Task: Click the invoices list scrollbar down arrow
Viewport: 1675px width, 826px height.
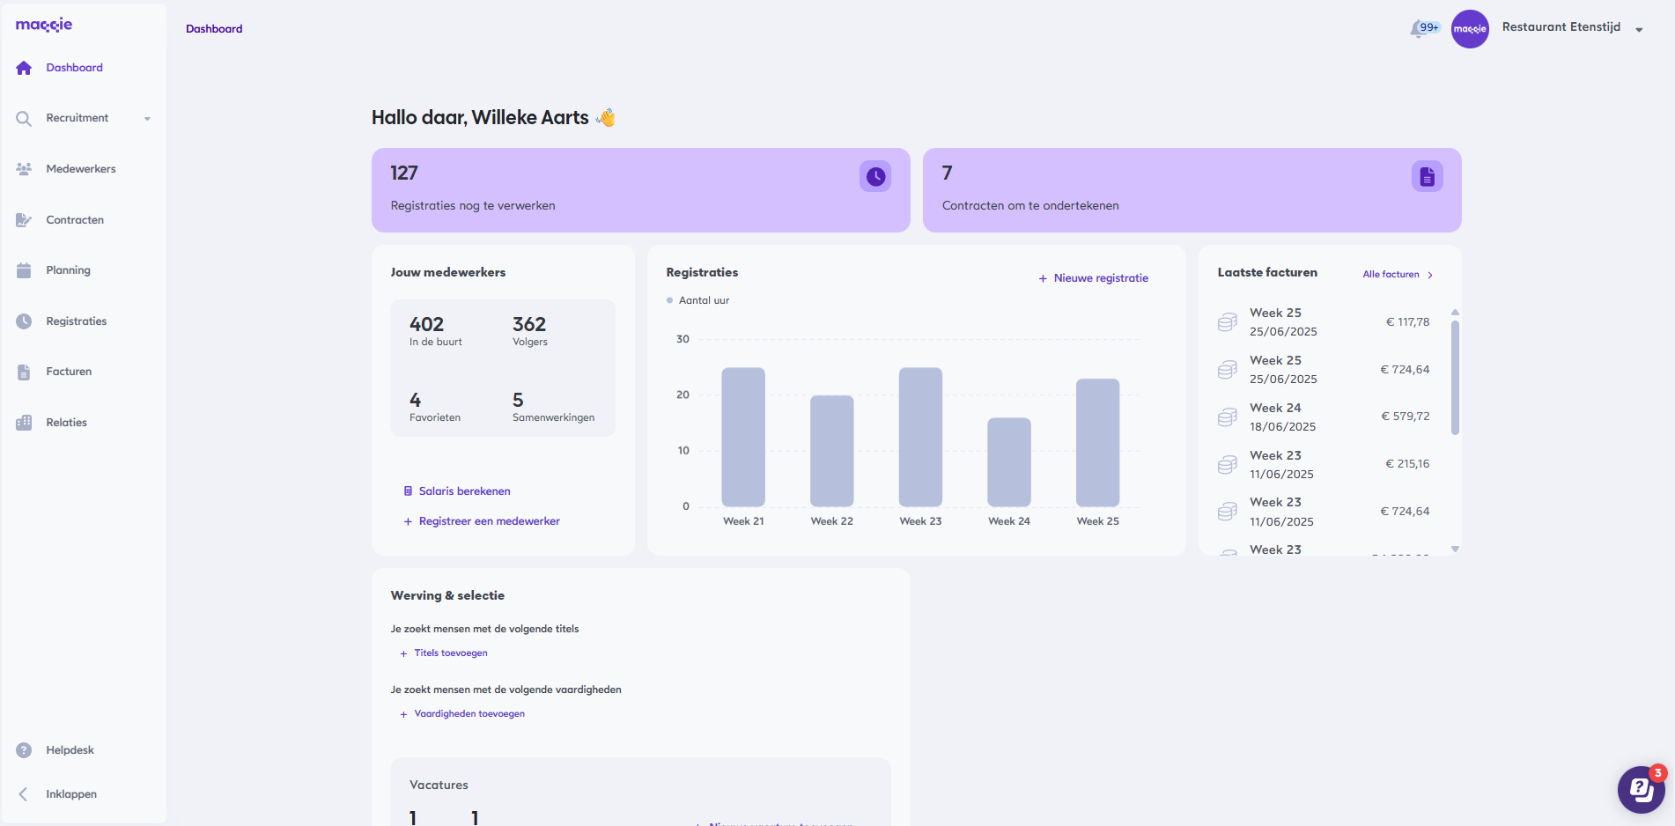Action: [1455, 549]
